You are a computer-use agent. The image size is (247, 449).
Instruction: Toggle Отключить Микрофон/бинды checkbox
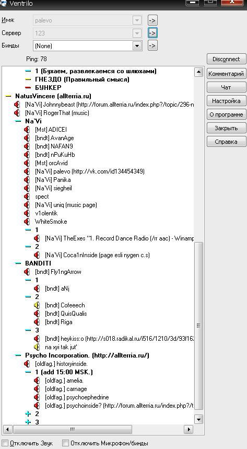[66, 443]
